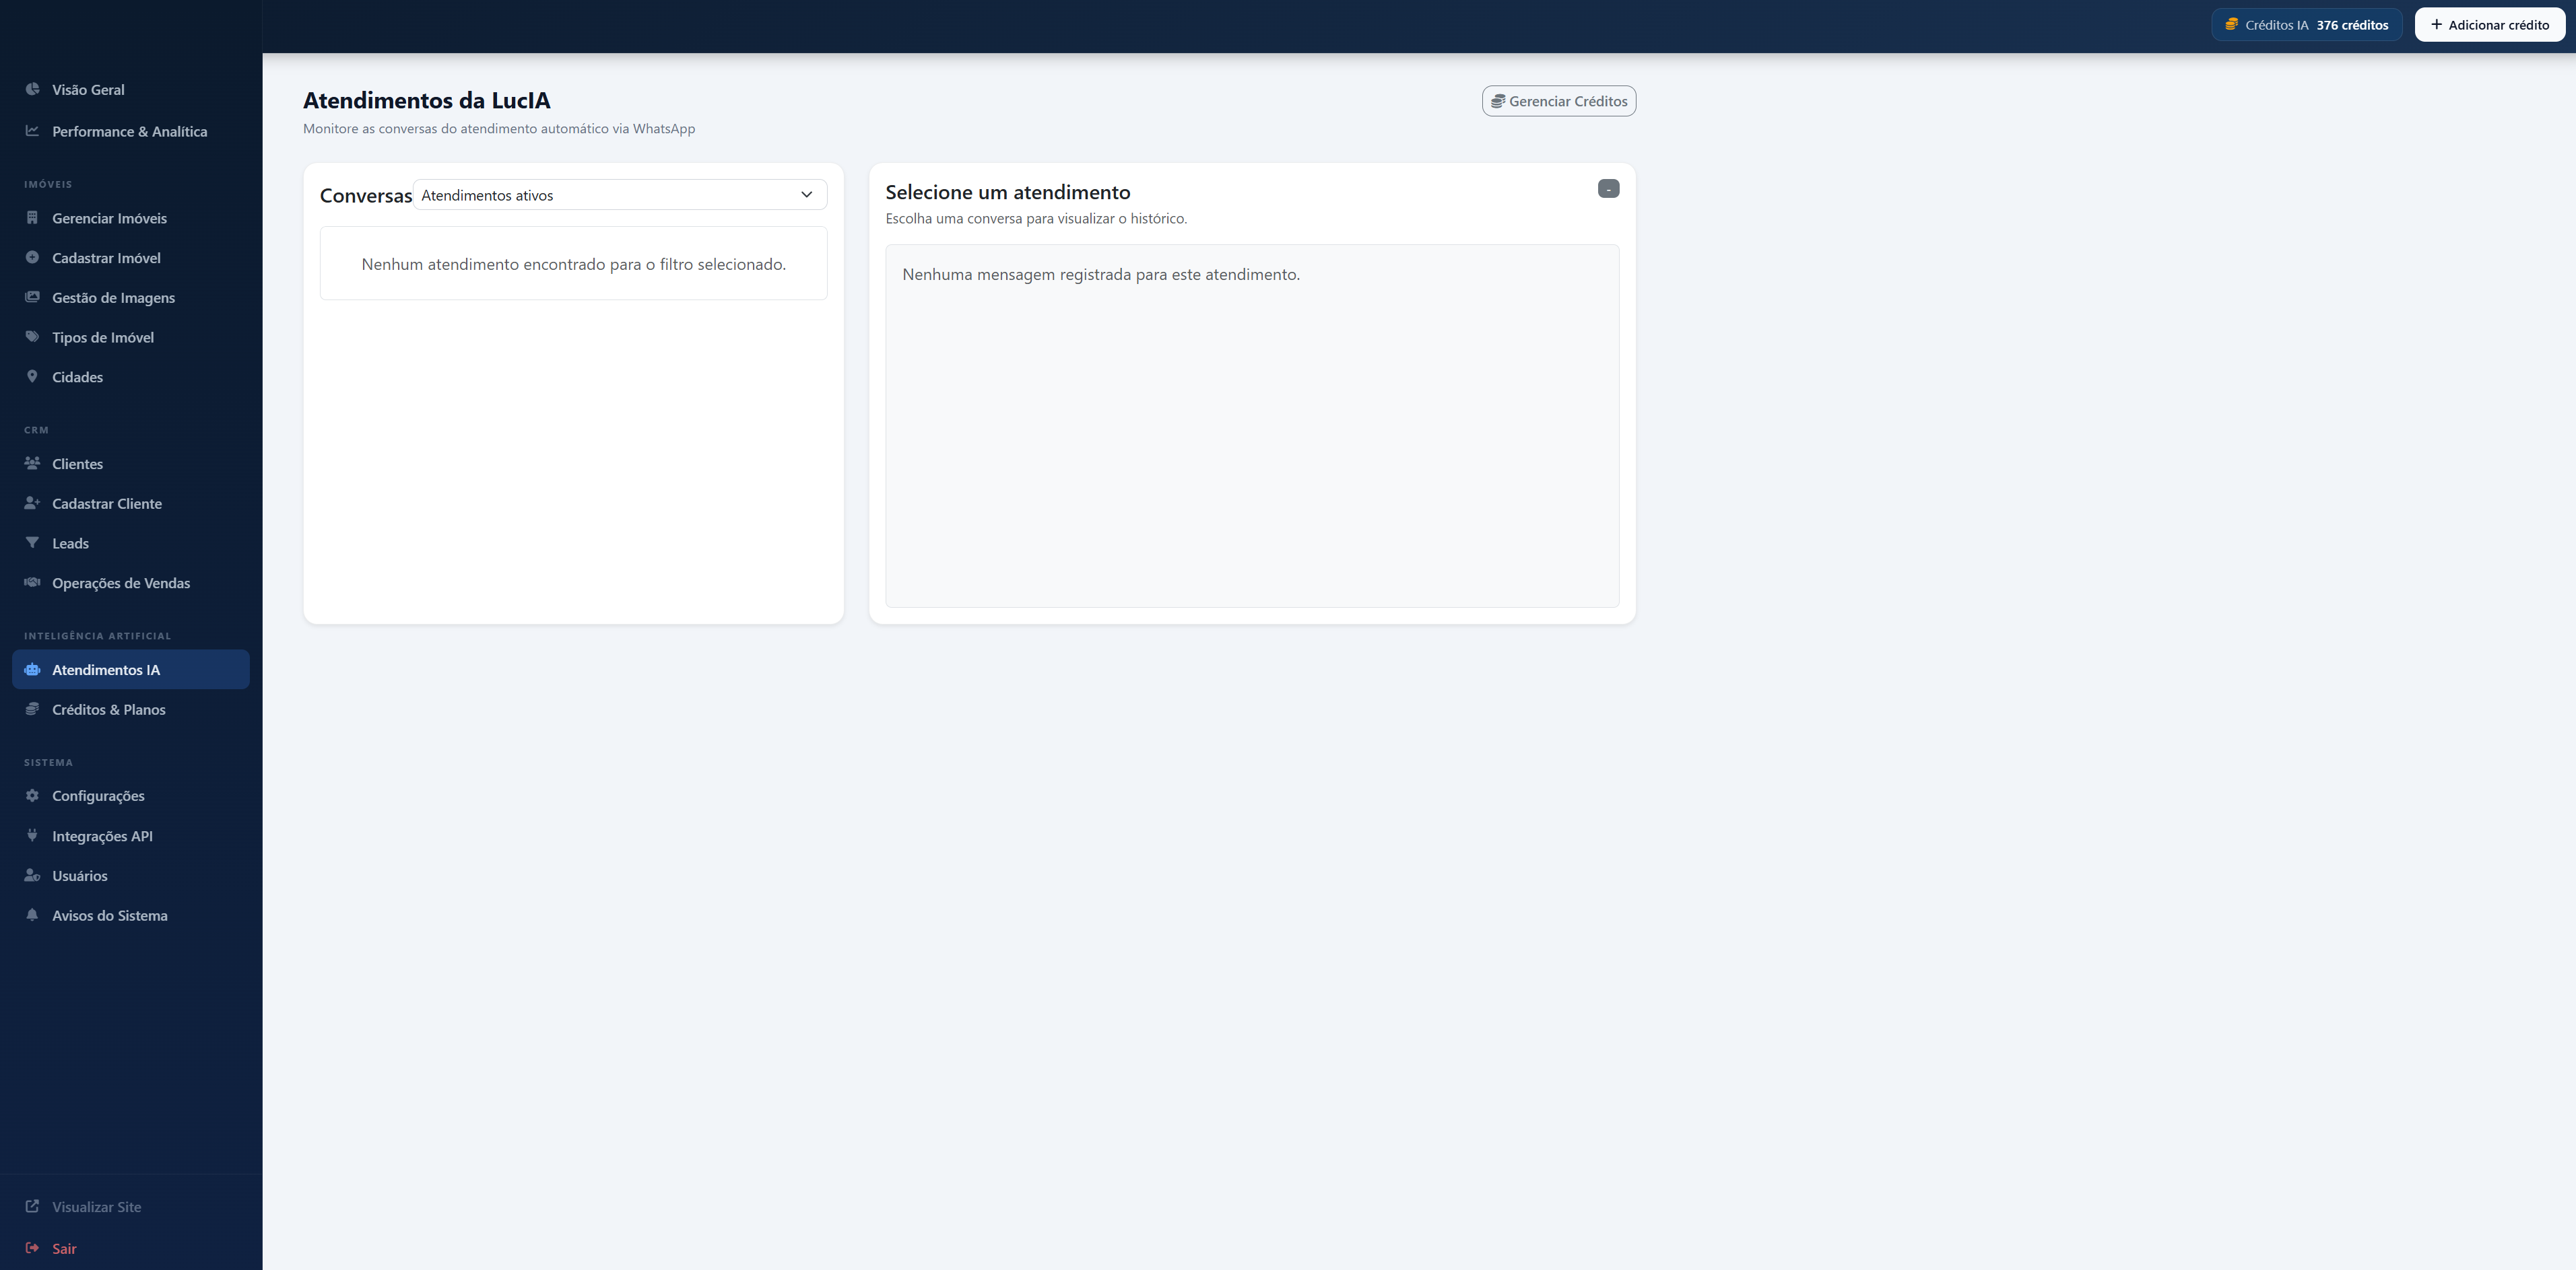Click the chevron arrow of Conversas filter

806,195
